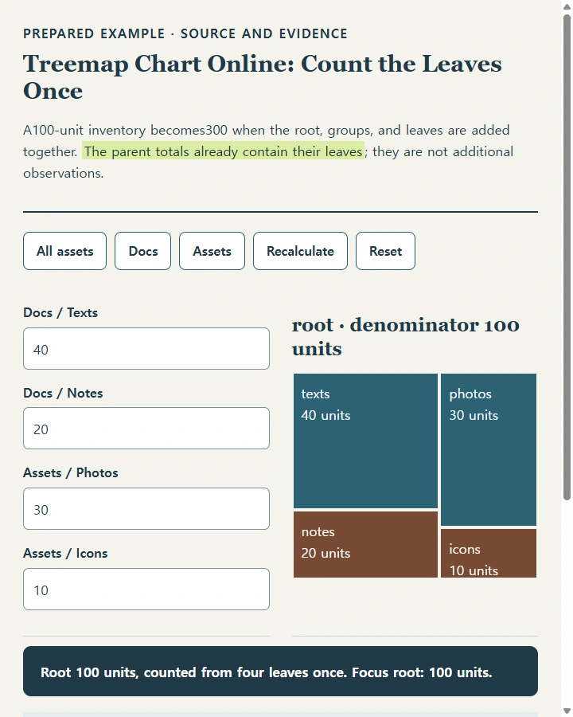Select the notes 20 units treemap tile
The width and height of the screenshot is (573, 717).
coord(365,545)
